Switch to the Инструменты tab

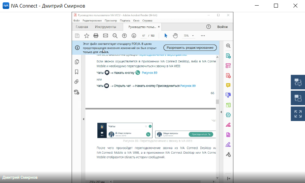coord(105,27)
